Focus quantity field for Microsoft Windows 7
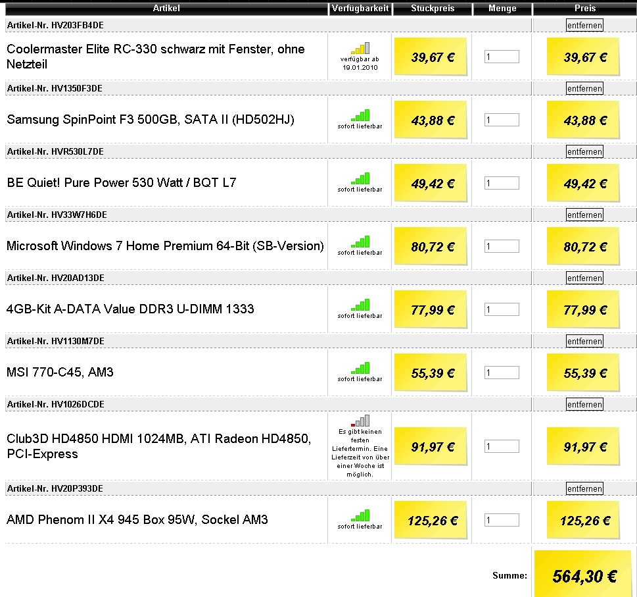Image resolution: width=637 pixels, height=597 pixels. pyautogui.click(x=502, y=246)
